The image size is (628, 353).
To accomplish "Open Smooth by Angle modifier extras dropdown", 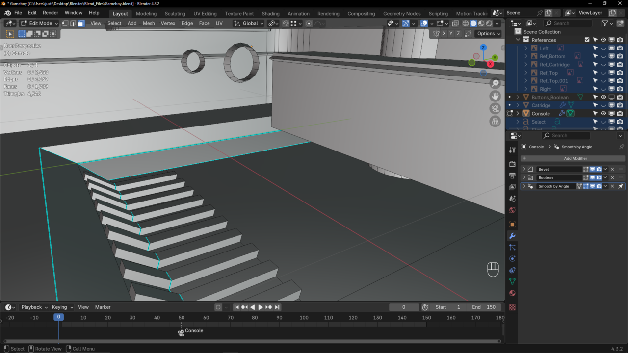I will (x=605, y=186).
